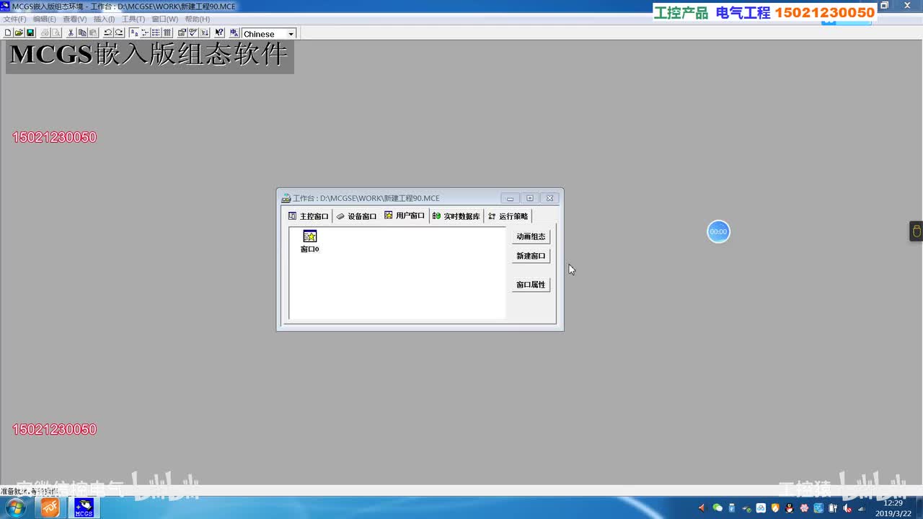This screenshot has width=923, height=519.
Task: Click the context Help pointer icon
Action: (x=219, y=33)
